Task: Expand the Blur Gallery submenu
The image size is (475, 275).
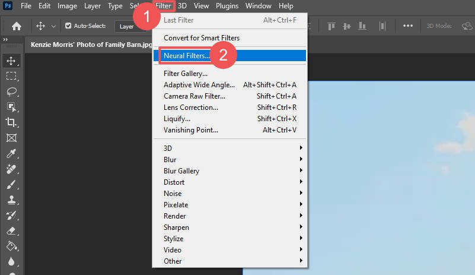Action: click(229, 170)
